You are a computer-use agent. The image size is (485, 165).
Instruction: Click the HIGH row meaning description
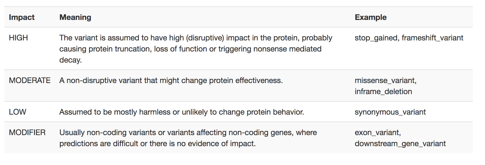coord(196,49)
